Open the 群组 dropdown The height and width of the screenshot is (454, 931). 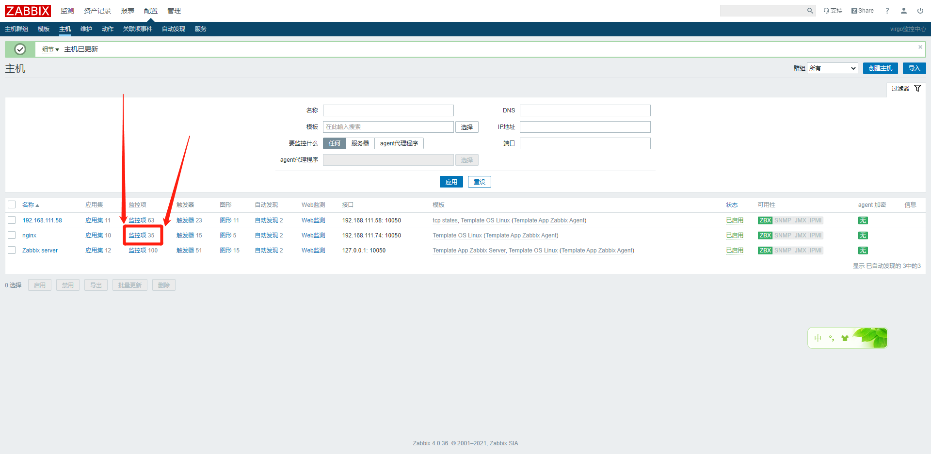point(833,68)
